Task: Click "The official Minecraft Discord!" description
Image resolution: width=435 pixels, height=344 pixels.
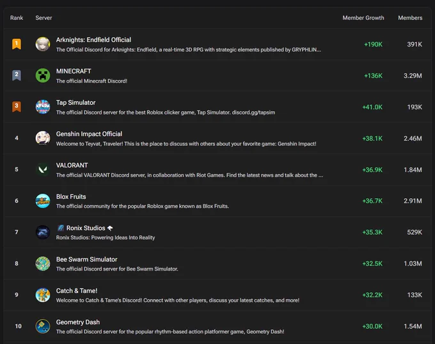Action: (x=91, y=81)
